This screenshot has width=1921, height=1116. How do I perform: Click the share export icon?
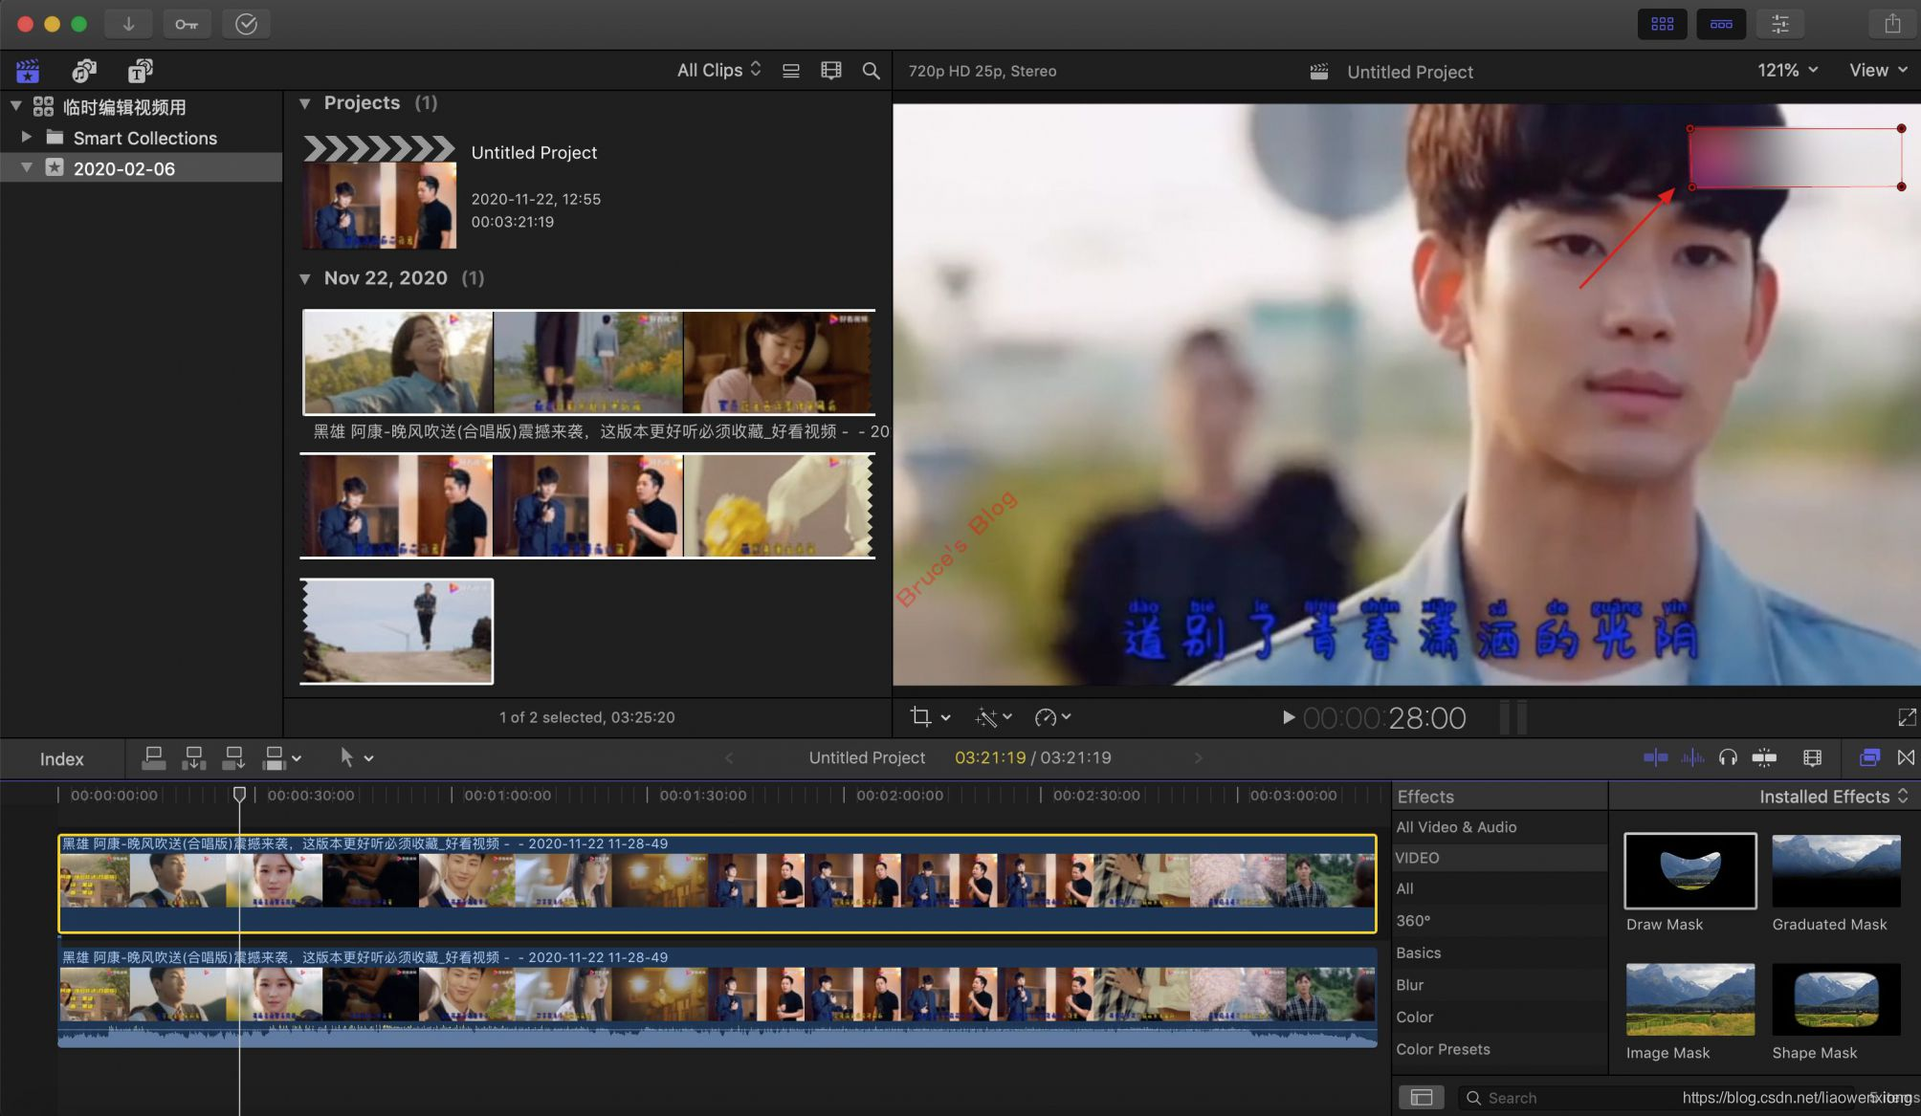point(1891,24)
